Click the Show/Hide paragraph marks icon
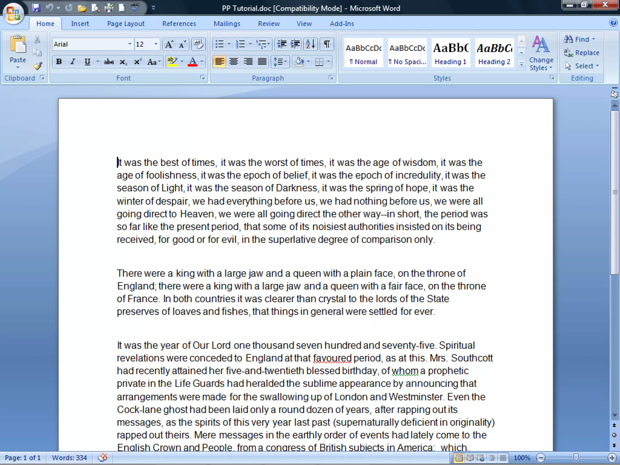 pos(327,44)
